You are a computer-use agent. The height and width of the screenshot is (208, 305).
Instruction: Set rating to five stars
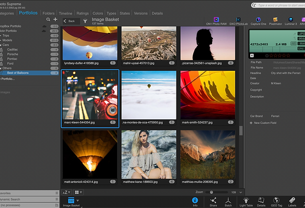tap(288, 56)
